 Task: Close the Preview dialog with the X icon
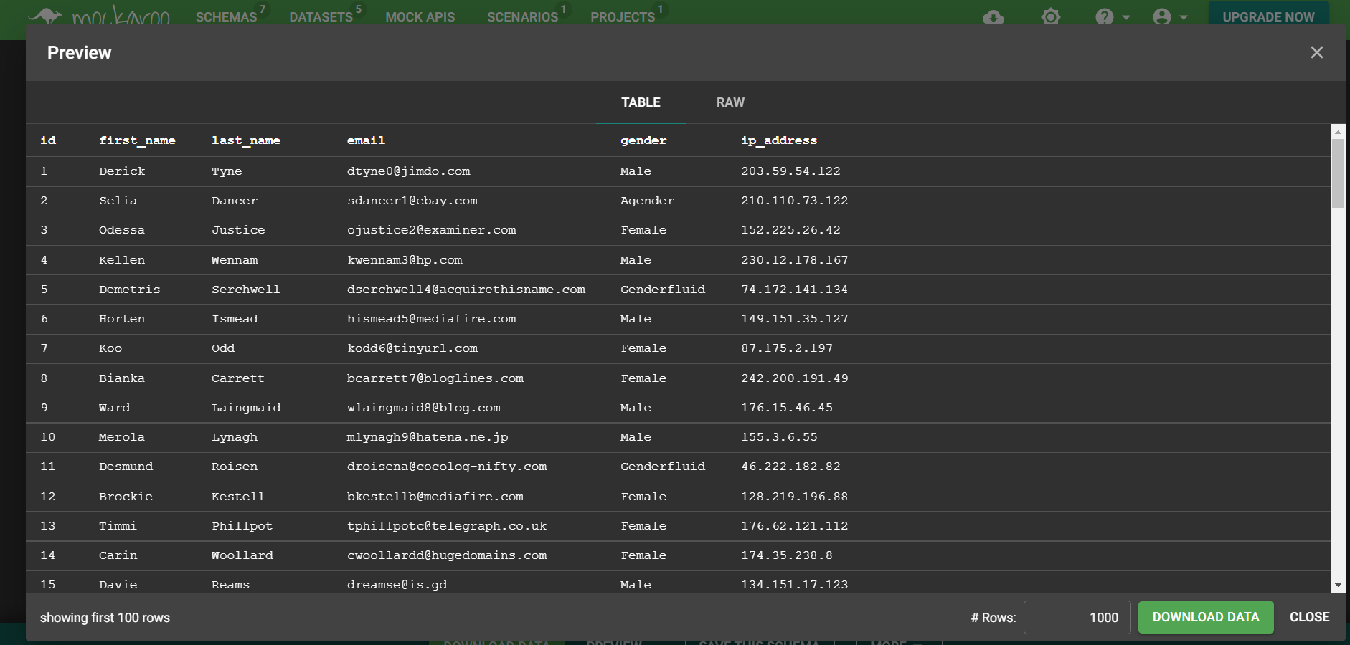pos(1316,52)
